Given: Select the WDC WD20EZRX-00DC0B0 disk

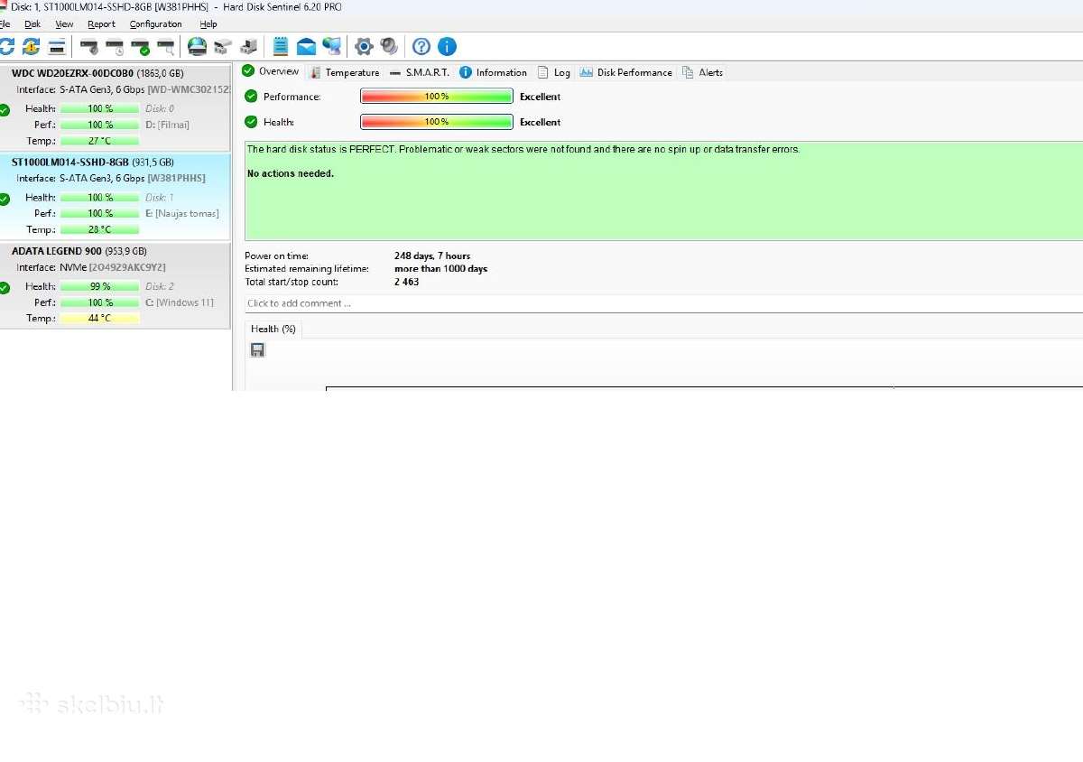Looking at the screenshot, I should click(116, 107).
